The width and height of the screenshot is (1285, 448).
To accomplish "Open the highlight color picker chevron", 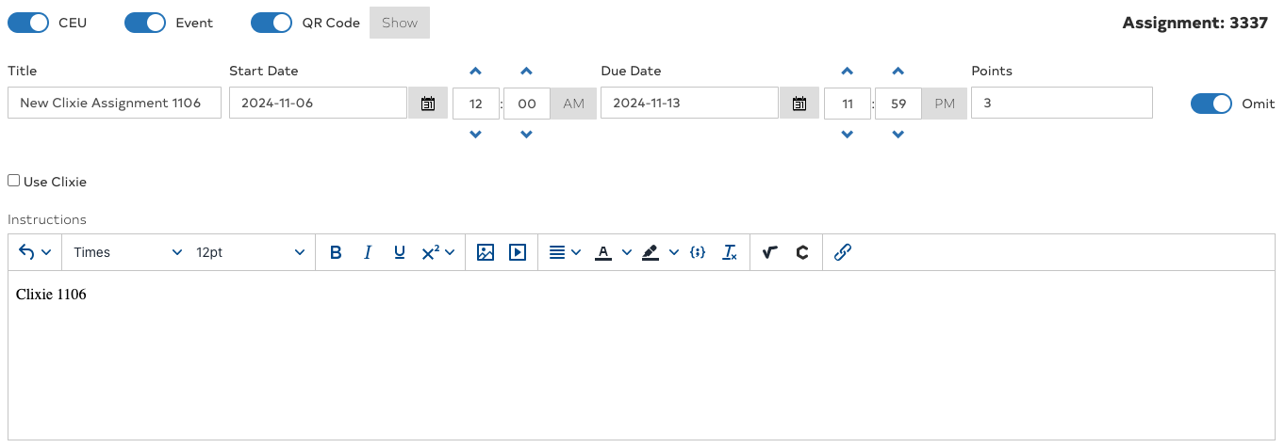I will [x=674, y=252].
